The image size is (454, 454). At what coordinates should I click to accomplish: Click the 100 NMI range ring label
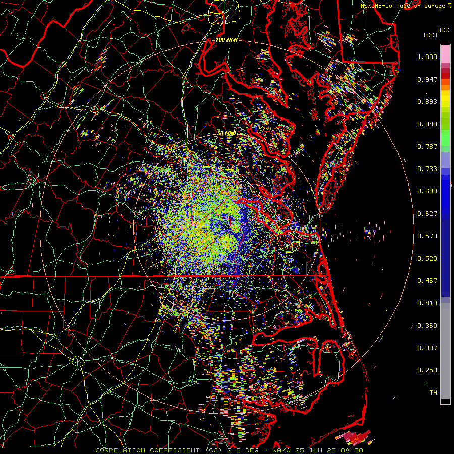(x=226, y=40)
